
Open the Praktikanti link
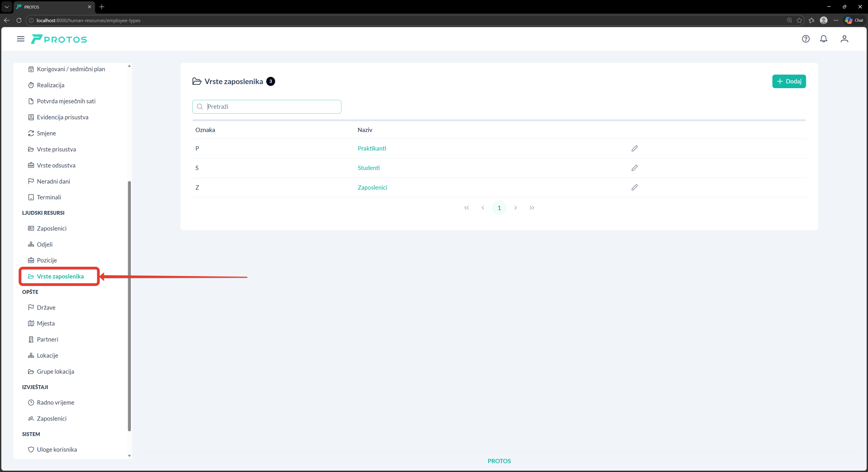pyautogui.click(x=372, y=149)
